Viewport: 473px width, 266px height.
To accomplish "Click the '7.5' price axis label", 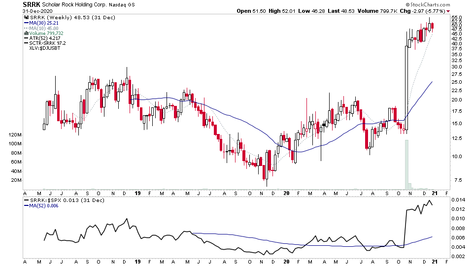I will point(458,180).
